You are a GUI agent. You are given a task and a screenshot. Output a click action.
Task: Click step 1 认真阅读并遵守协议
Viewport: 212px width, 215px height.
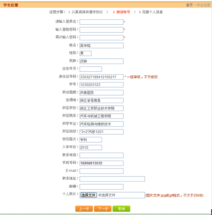(x=86, y=12)
